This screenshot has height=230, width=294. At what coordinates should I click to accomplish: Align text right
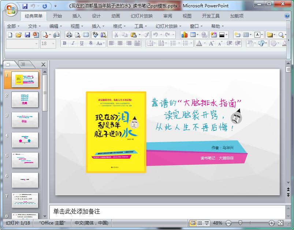pos(129,43)
